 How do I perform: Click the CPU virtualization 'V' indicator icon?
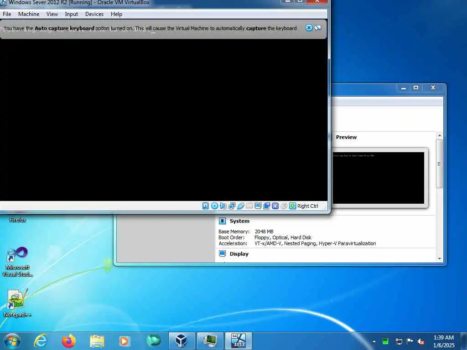pos(275,206)
